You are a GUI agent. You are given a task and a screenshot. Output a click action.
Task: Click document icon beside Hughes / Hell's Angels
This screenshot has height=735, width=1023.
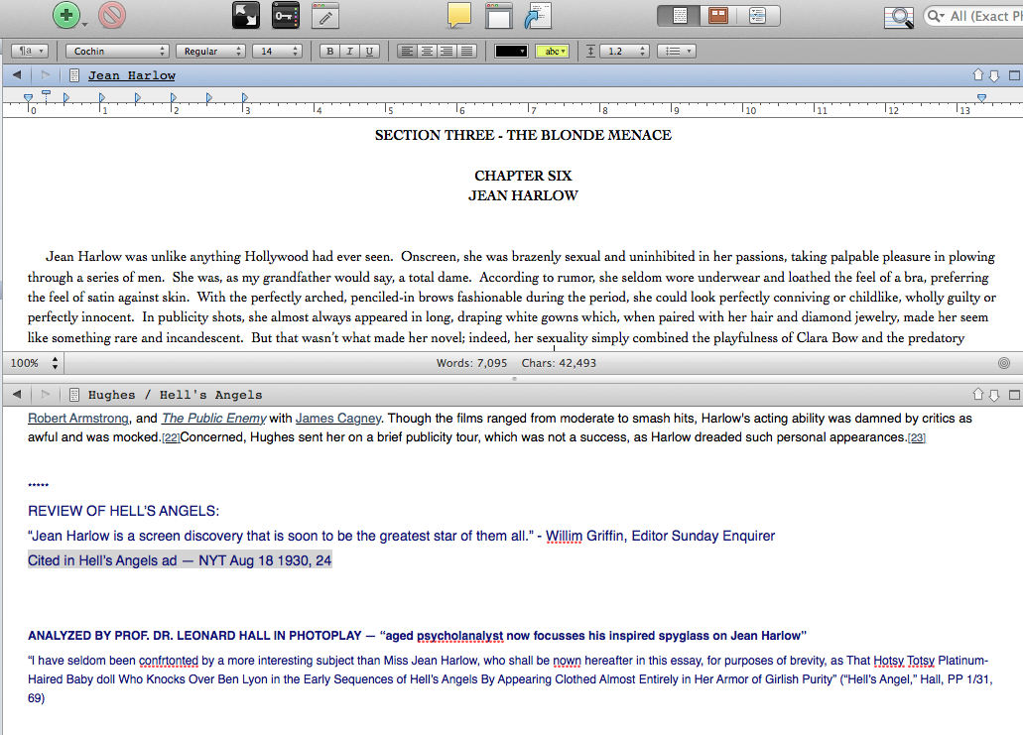point(74,395)
